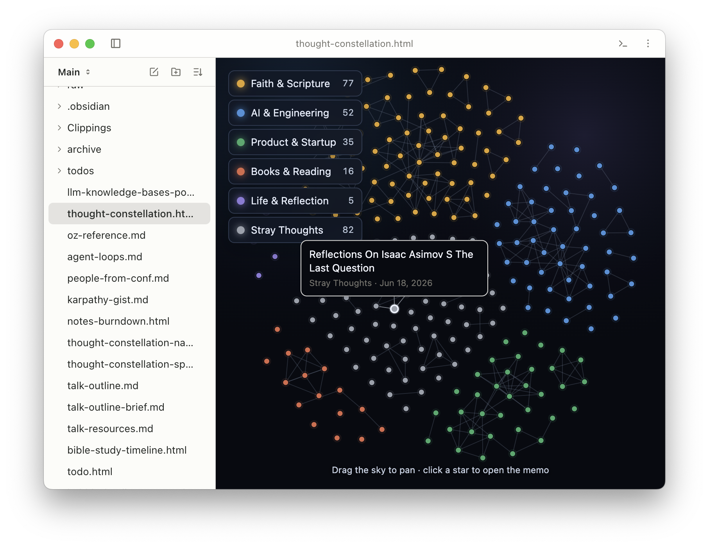Image resolution: width=709 pixels, height=547 pixels.
Task: Click the highlighted star under the tooltip
Action: coord(394,309)
